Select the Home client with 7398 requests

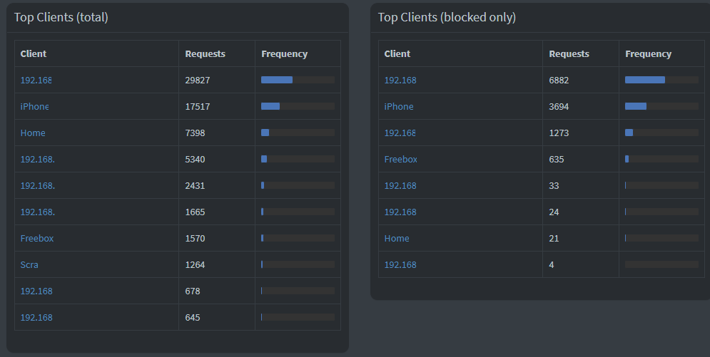tap(33, 133)
